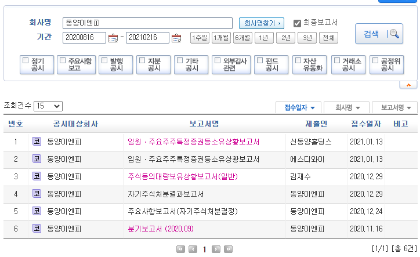420x257 pixels.
Task: Set period to 1년
Action: [264, 38]
